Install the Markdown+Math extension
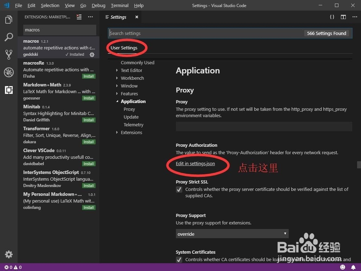361x271 pixels. coord(89,98)
